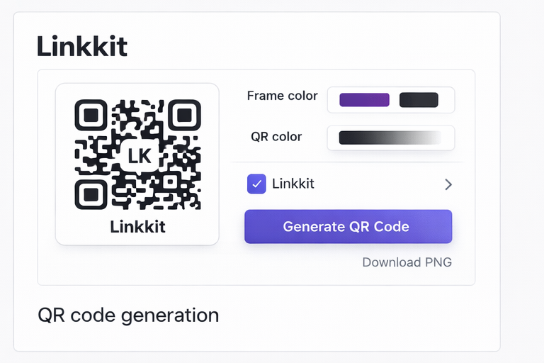Click the QR color label
This screenshot has height=363, width=544.
pyautogui.click(x=276, y=137)
